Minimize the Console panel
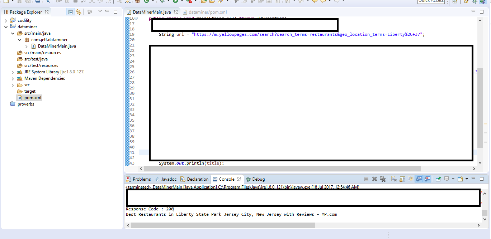The image size is (491, 239). pos(473,179)
